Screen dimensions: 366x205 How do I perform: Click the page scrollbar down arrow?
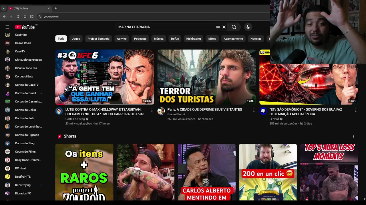coord(364,199)
